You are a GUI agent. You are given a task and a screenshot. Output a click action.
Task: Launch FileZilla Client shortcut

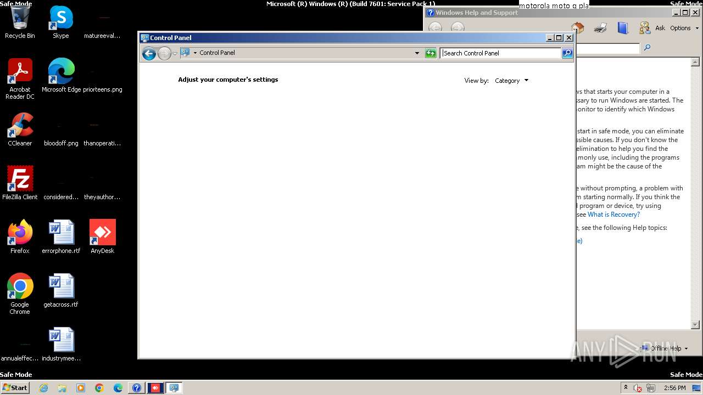click(20, 183)
